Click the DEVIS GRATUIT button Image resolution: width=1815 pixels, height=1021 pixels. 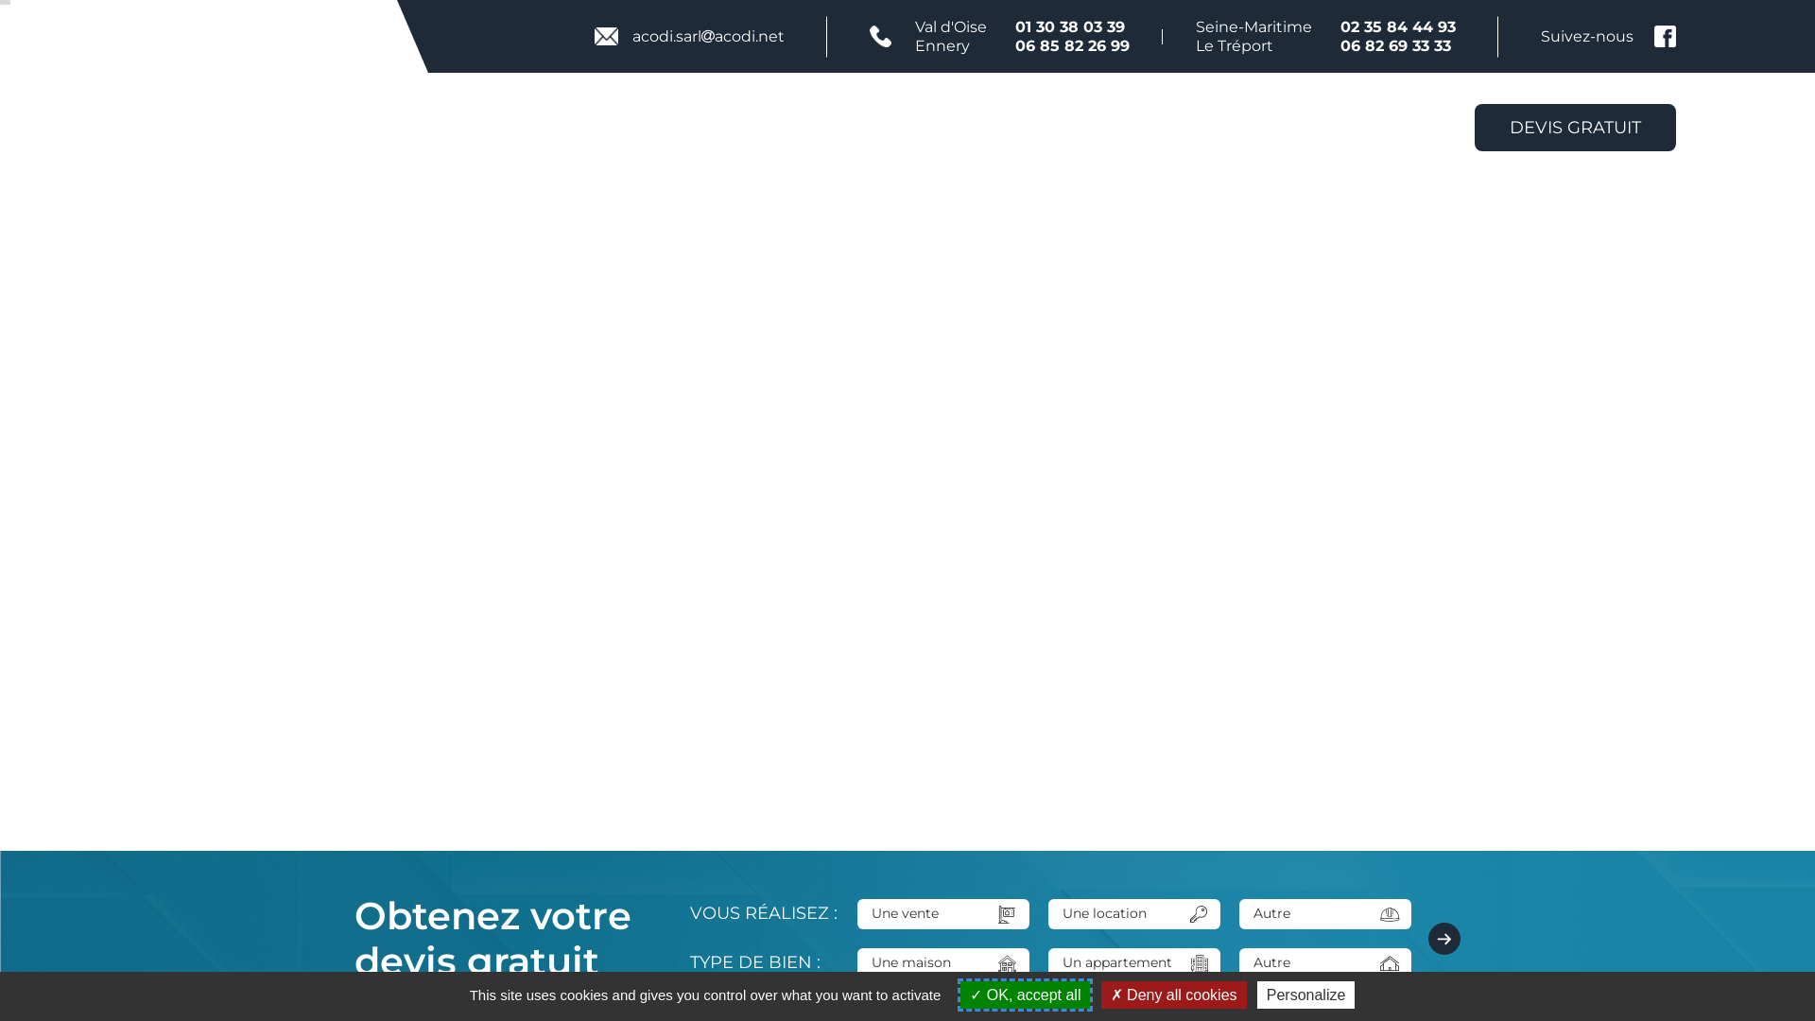pos(1574,127)
